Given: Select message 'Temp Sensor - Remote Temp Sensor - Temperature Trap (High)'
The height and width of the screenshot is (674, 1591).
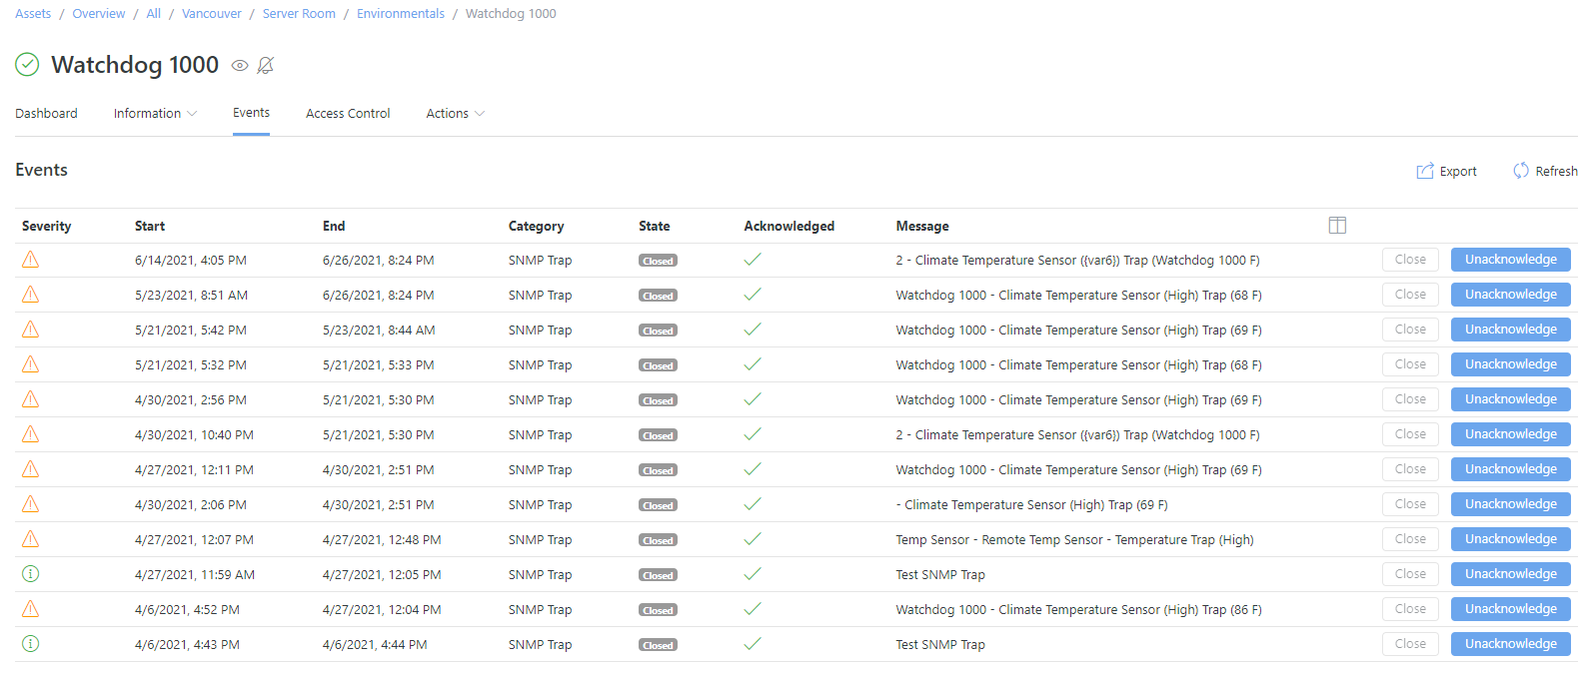Looking at the screenshot, I should 1074,540.
